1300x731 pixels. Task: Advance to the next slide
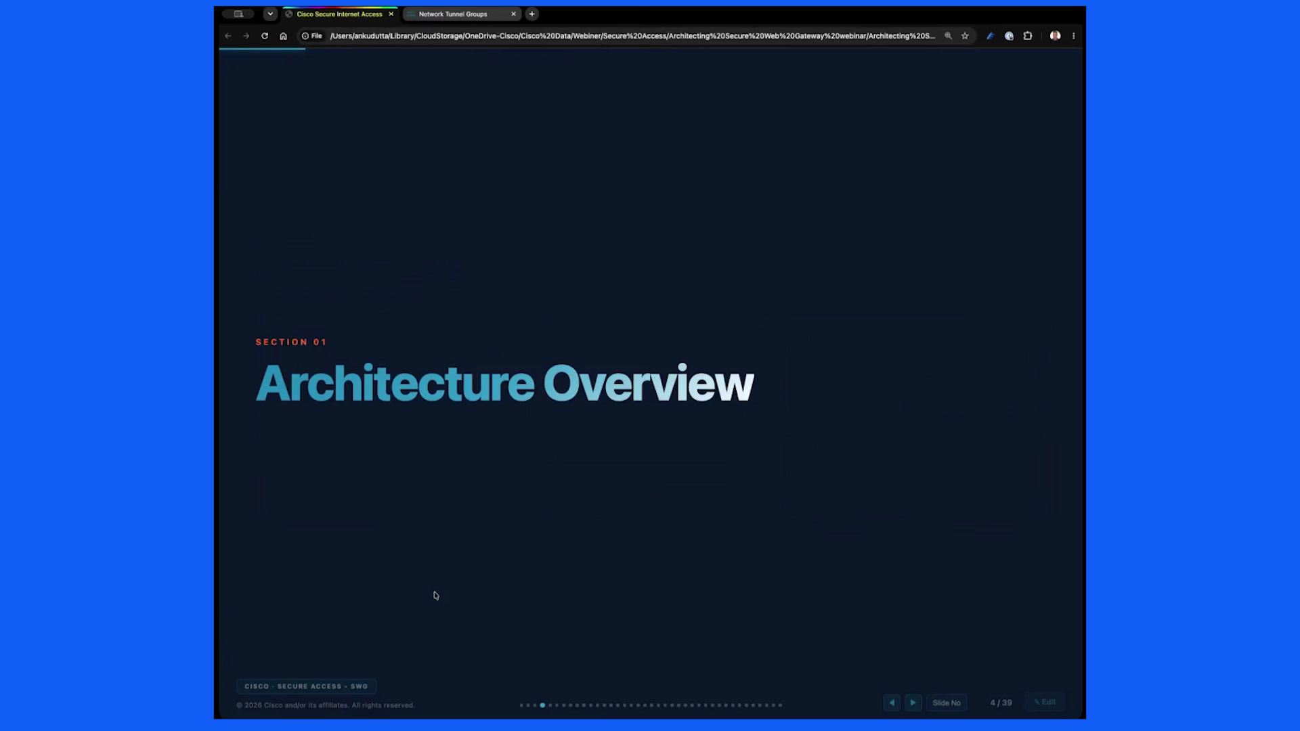click(x=913, y=703)
